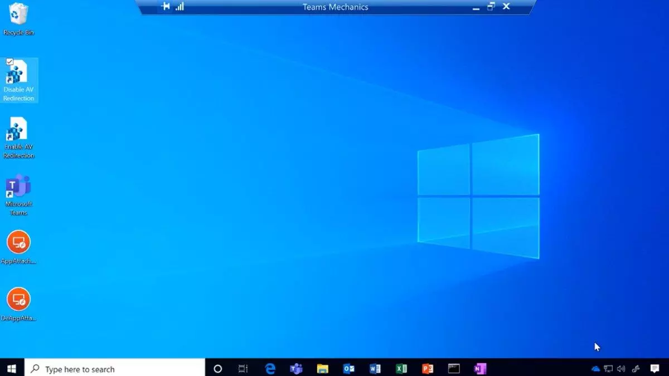The height and width of the screenshot is (376, 669).
Task: Launch Excel from the taskbar
Action: tap(401, 369)
